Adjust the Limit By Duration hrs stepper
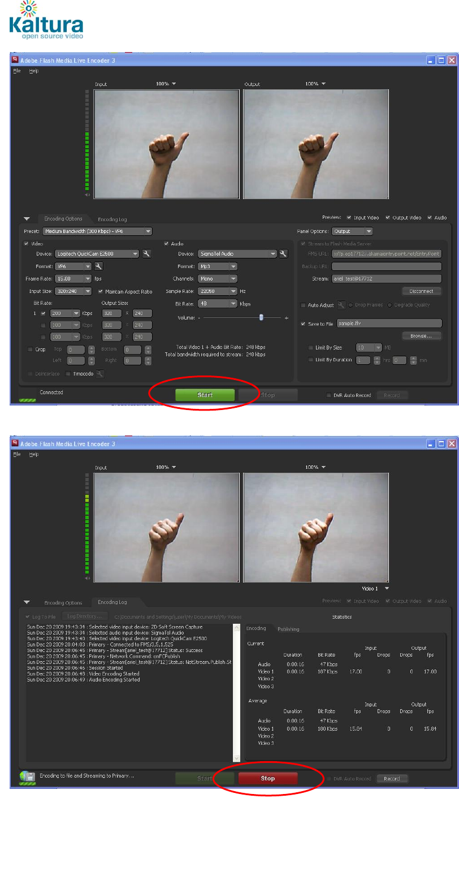This screenshot has height=876, width=459. tap(376, 360)
